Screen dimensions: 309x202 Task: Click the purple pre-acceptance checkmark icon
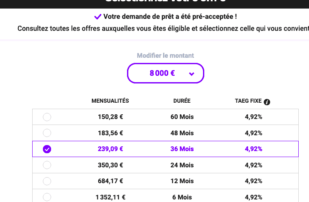coord(98,17)
